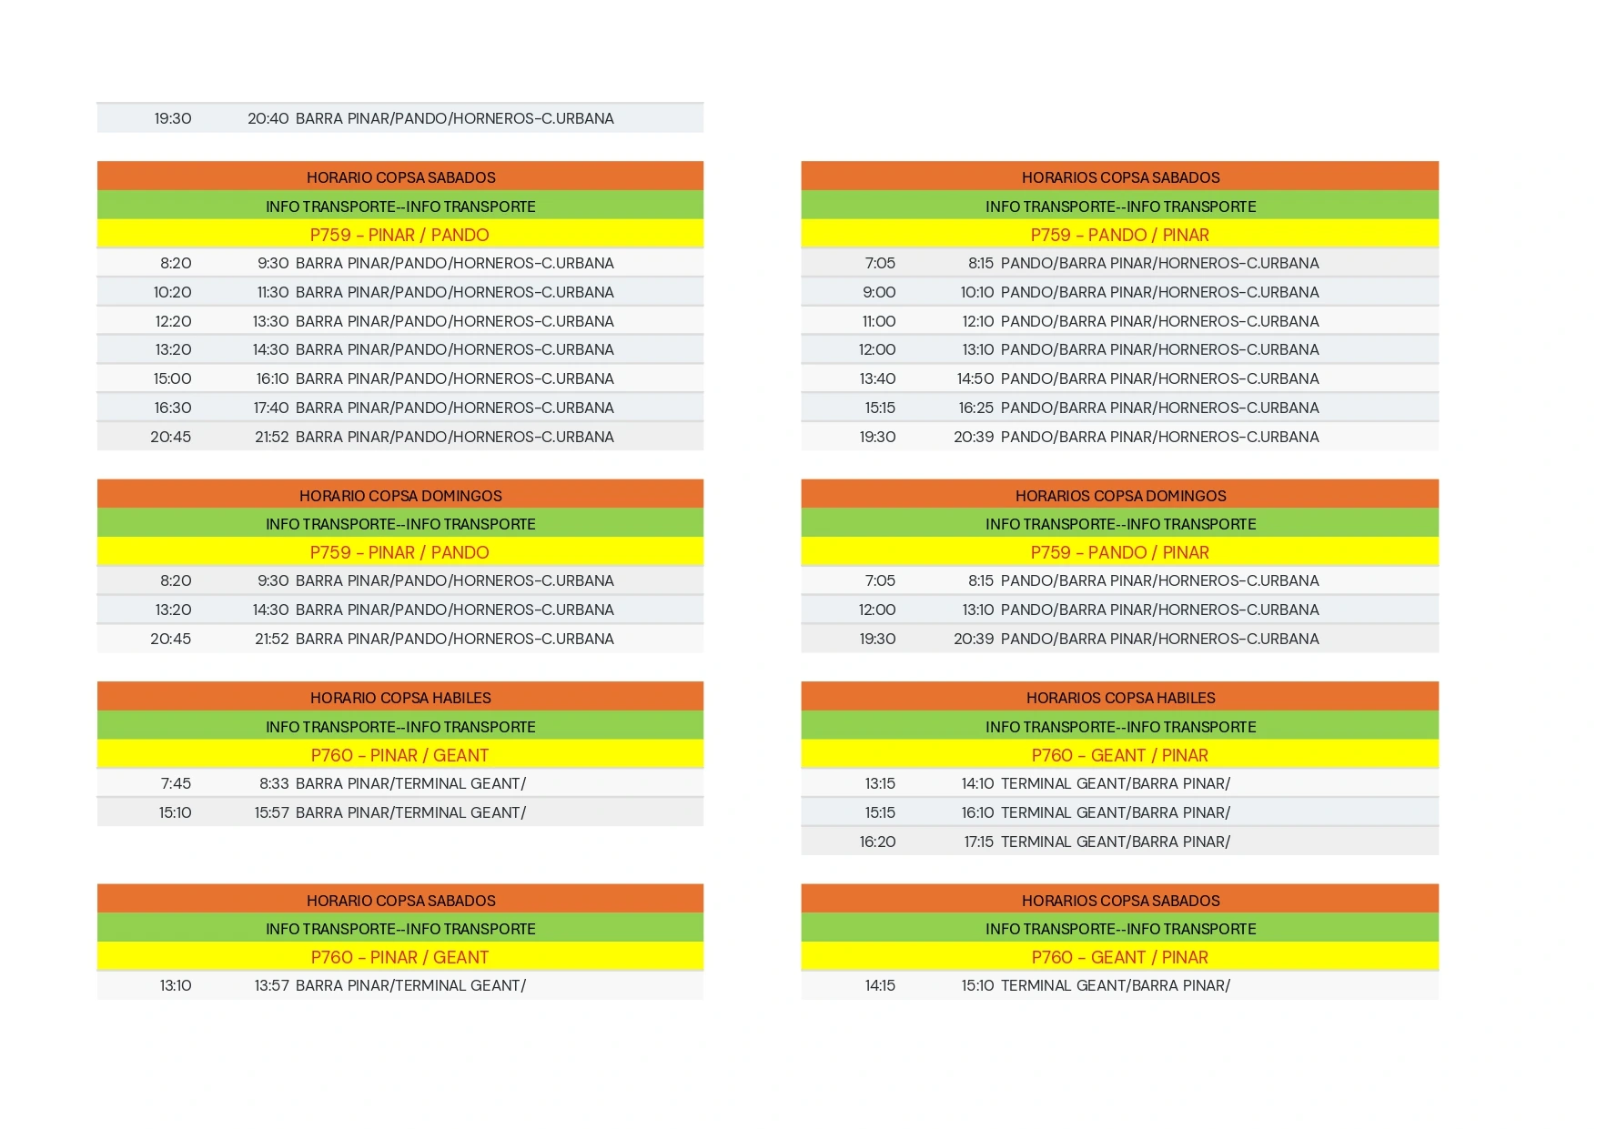The image size is (1597, 1129).
Task: Select the 13:30 arrival time cell
Action: [271, 321]
